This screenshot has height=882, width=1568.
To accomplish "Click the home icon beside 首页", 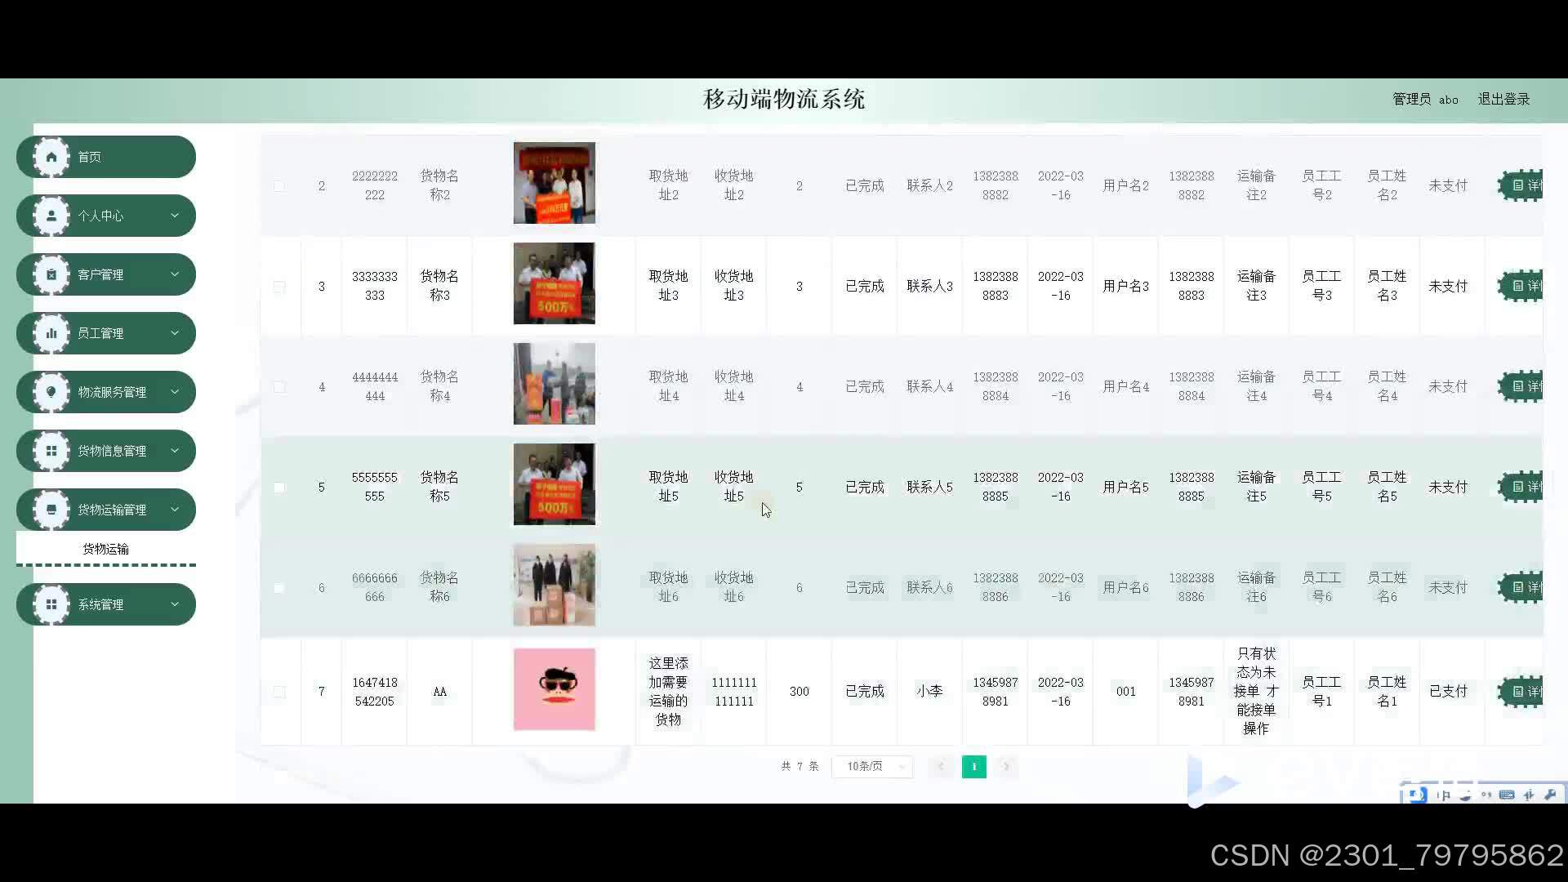I will [x=51, y=157].
